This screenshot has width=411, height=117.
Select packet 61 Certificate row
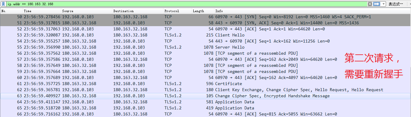click(x=205, y=84)
